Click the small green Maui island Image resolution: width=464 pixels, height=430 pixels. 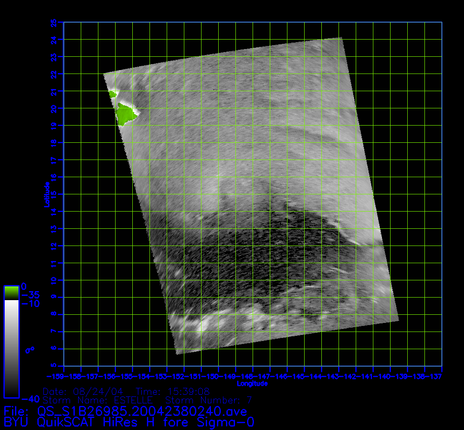[x=113, y=94]
